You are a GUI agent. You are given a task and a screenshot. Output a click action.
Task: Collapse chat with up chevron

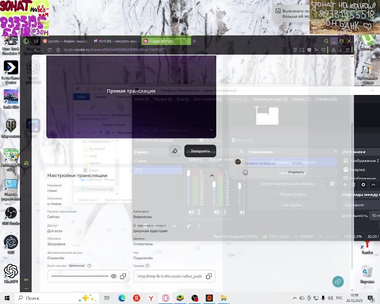212,176
